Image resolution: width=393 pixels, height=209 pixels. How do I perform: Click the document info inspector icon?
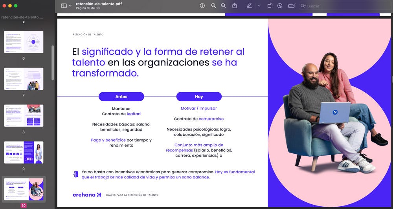pos(202,6)
